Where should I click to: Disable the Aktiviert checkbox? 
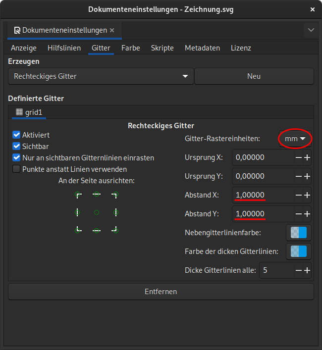coord(16,135)
